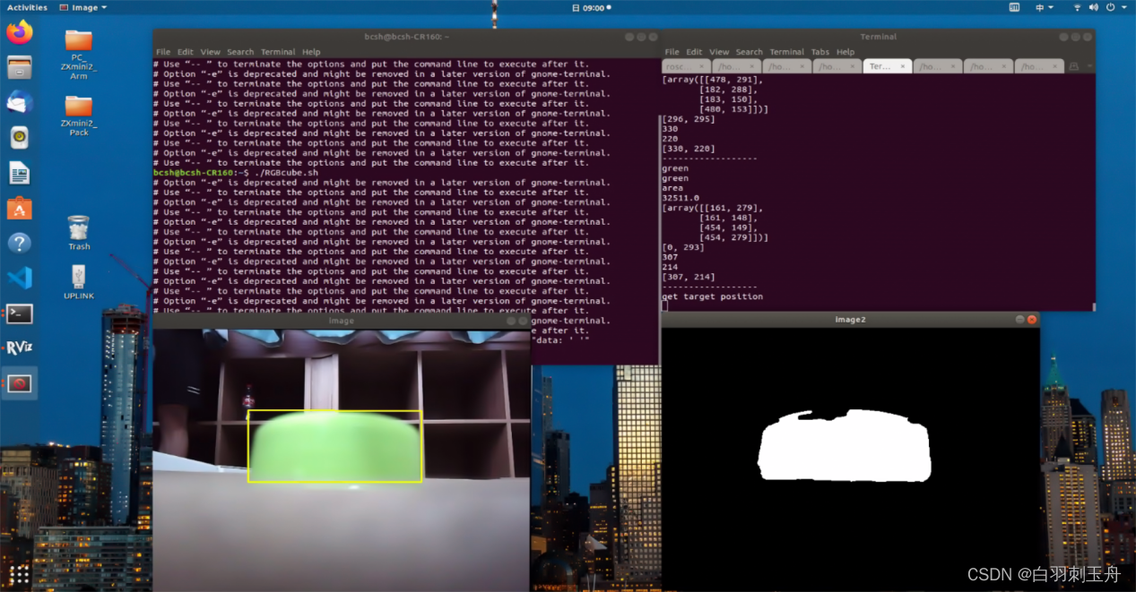Launch Firefox from the dock
1136x592 pixels.
[19, 32]
